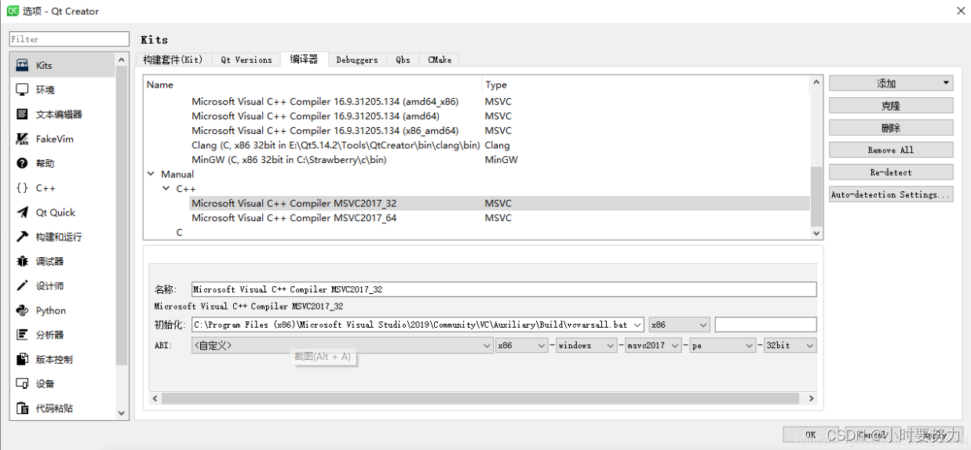
Task: Click the 克隆 button
Action: (891, 105)
